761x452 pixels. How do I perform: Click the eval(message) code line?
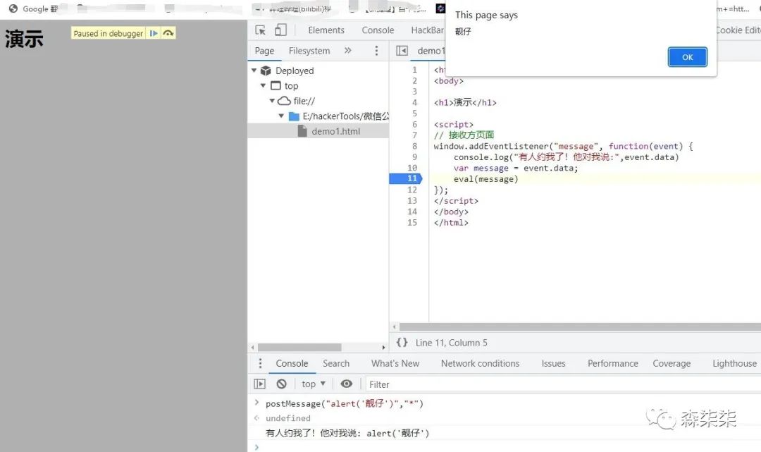[485, 179]
